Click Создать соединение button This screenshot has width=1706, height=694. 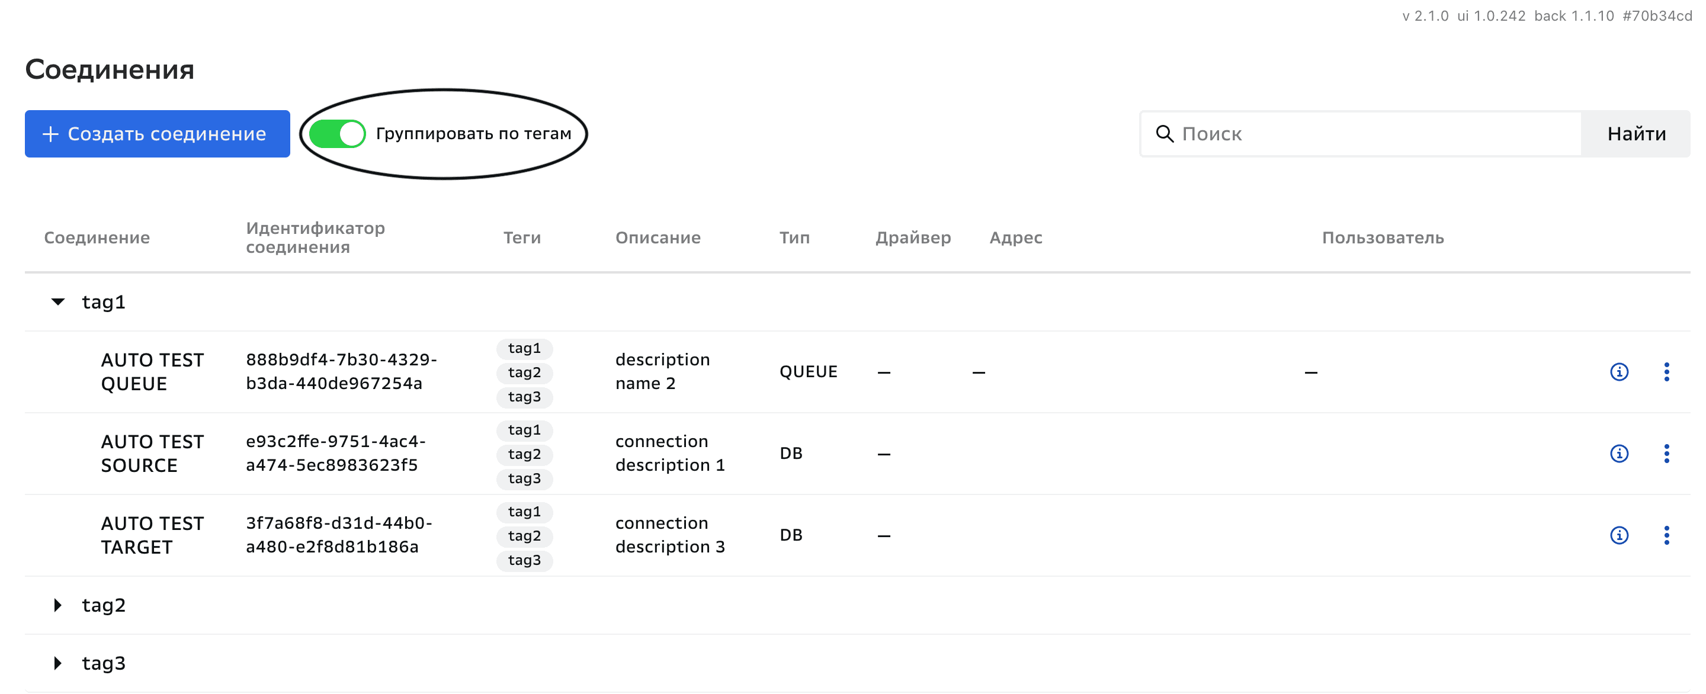[158, 134]
